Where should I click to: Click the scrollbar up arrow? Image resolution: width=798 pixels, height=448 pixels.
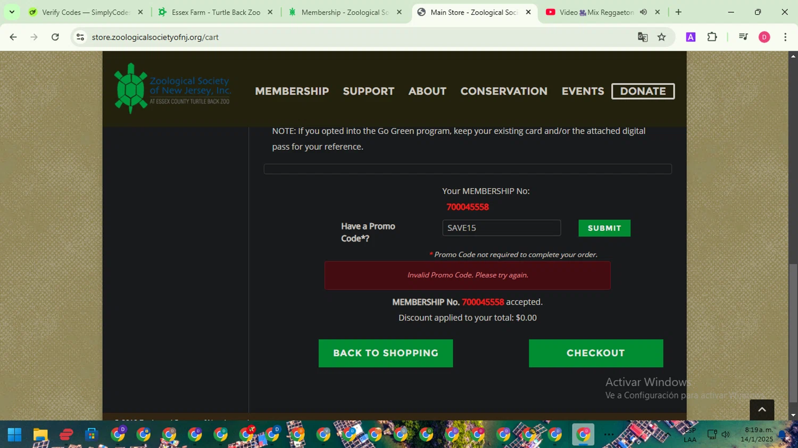[x=793, y=56]
